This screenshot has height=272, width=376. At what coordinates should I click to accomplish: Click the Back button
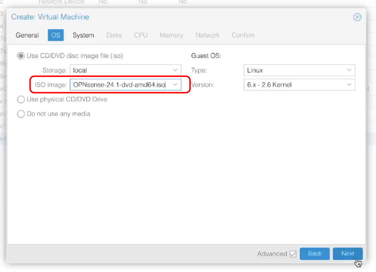[x=315, y=254]
